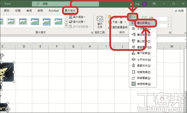Select column F header

point(57,46)
